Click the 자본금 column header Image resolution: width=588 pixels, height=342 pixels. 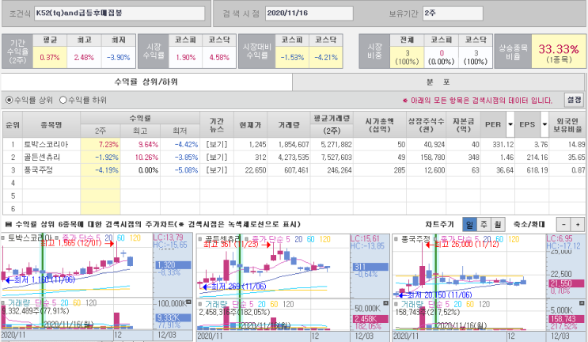coord(463,125)
